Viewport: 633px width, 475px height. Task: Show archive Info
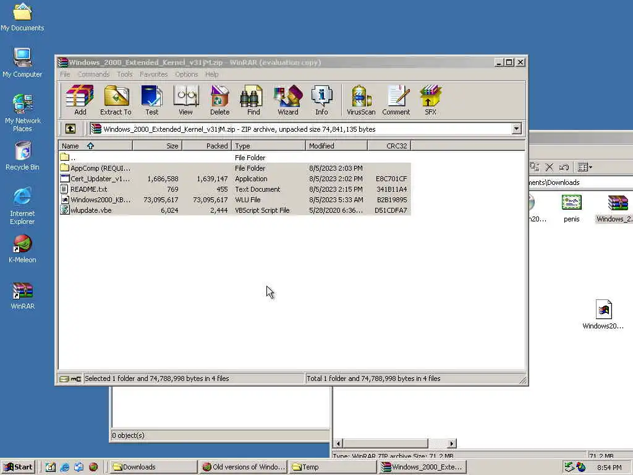point(321,100)
